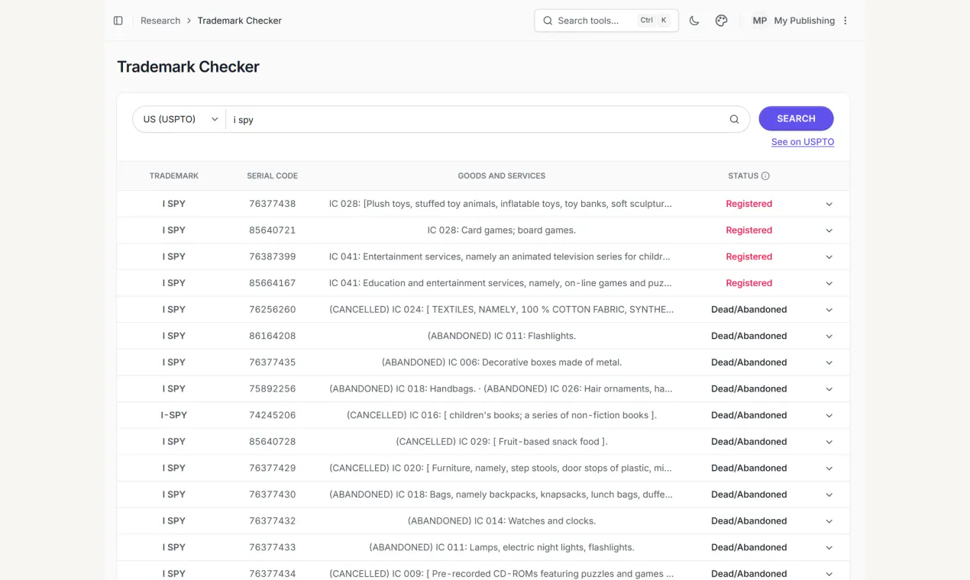Click the Registered status for serial 76387399

click(x=749, y=256)
